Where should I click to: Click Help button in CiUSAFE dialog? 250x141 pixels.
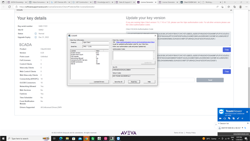149,82
